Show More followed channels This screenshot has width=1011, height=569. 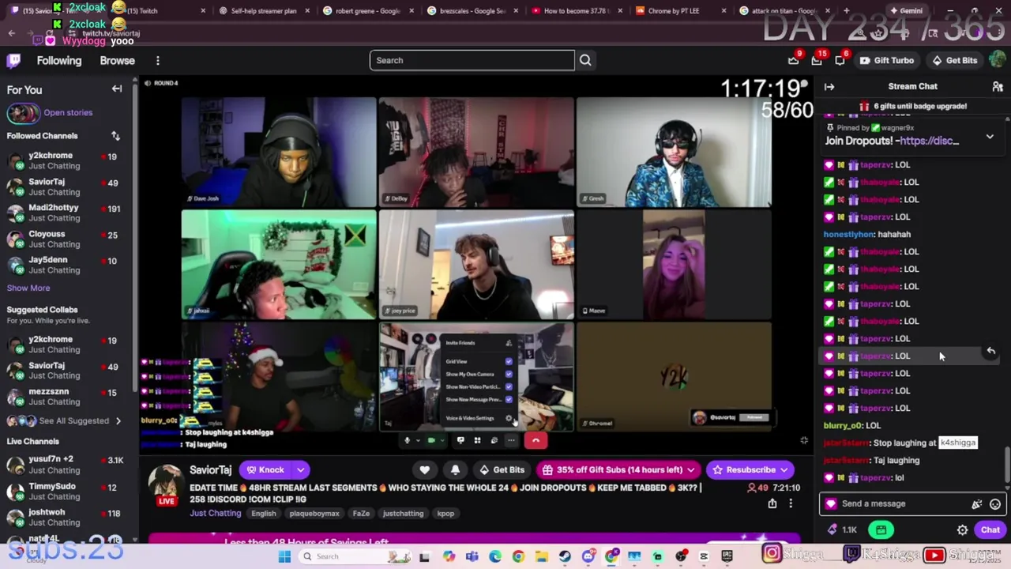click(x=28, y=288)
